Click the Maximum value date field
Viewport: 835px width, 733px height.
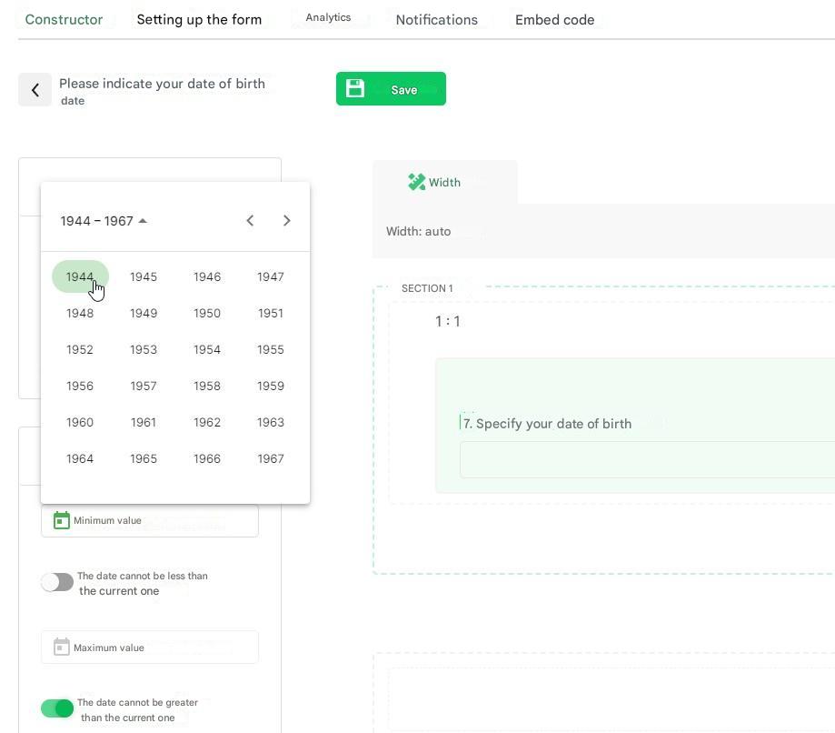point(159,648)
